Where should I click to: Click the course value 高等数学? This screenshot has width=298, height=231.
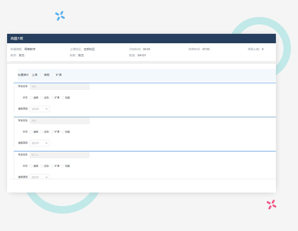click(x=30, y=49)
